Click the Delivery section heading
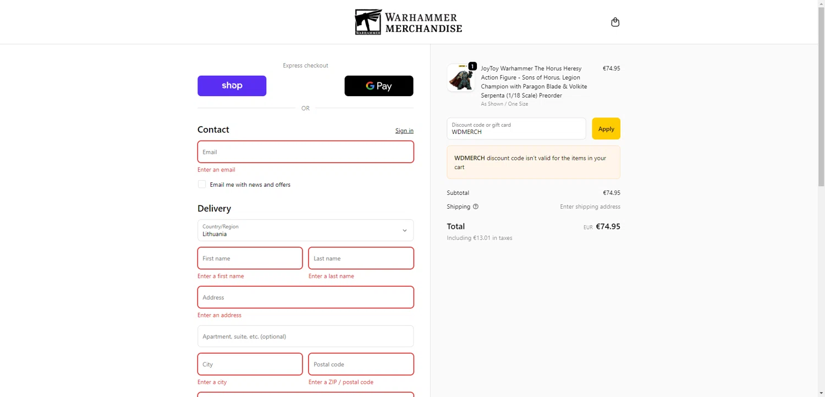The width and height of the screenshot is (825, 397). [214, 209]
